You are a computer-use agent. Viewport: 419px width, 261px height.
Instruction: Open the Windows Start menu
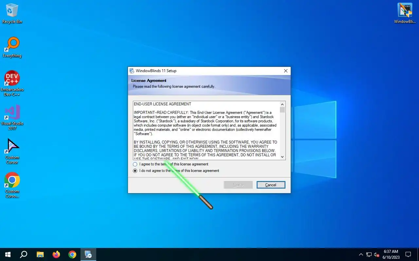coord(8,254)
